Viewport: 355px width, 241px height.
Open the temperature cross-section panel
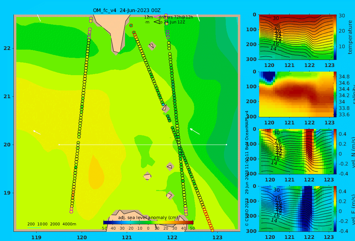296,37
